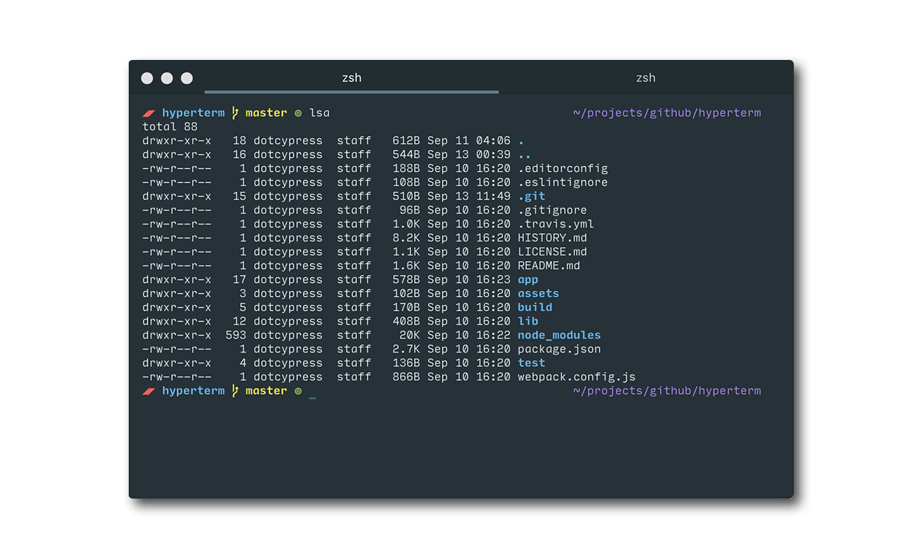Click the 'total 88' line

(170, 127)
